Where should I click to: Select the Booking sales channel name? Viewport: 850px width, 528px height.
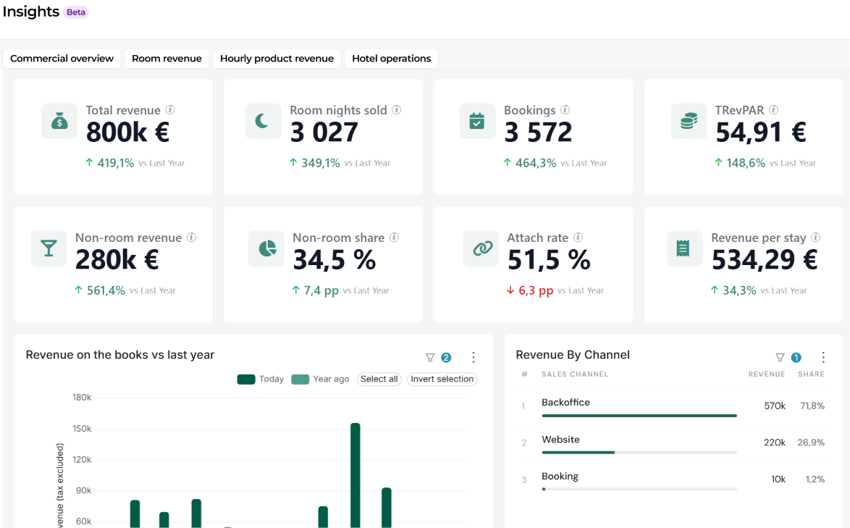coord(560,477)
